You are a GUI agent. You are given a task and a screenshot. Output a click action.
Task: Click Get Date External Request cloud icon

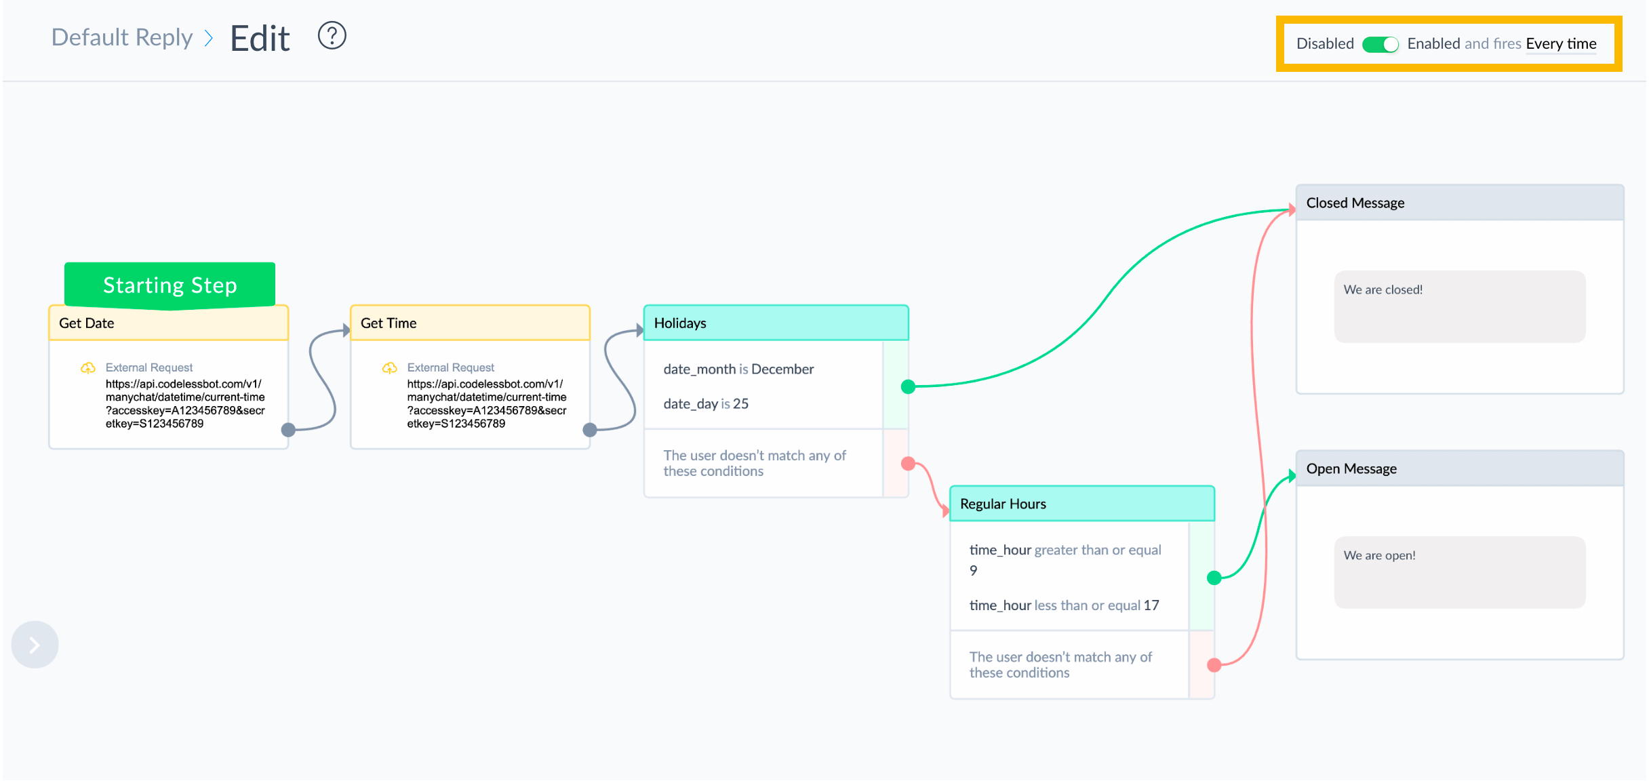(88, 367)
